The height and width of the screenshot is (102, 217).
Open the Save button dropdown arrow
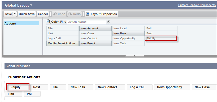pos(15,14)
